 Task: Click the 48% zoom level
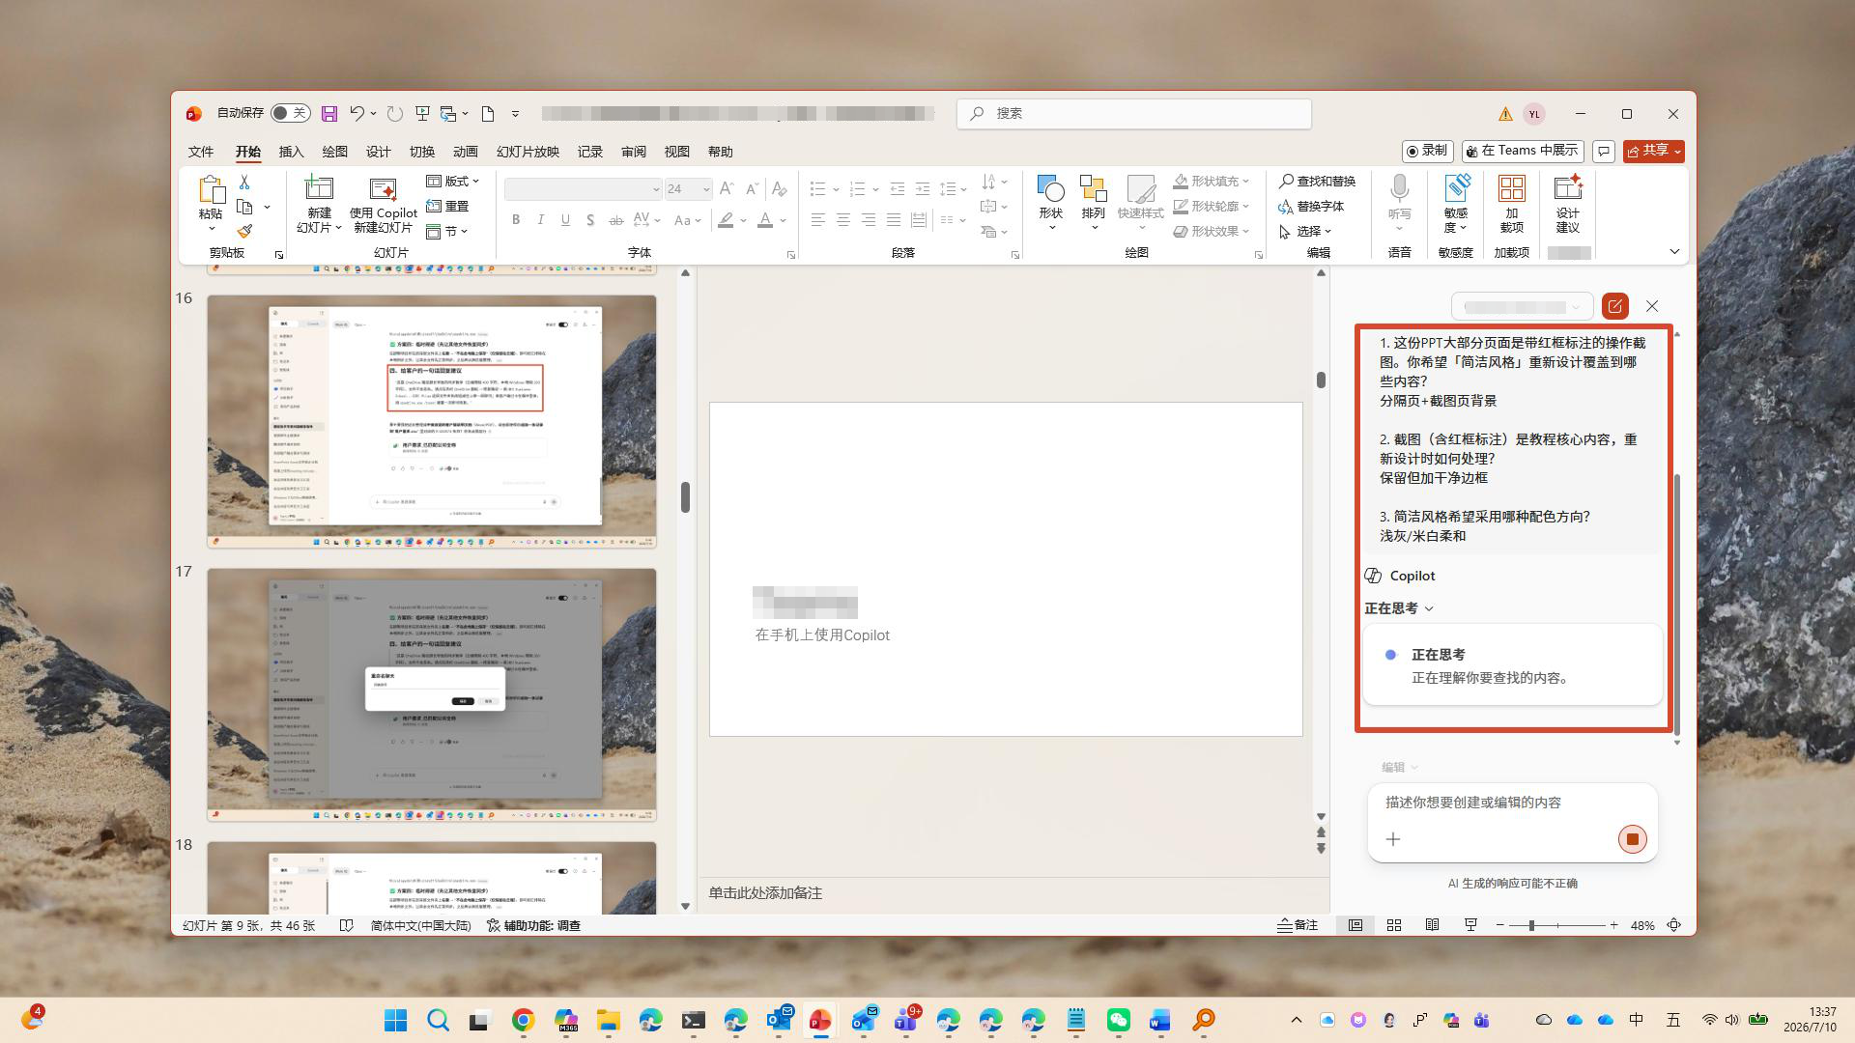coord(1642,925)
